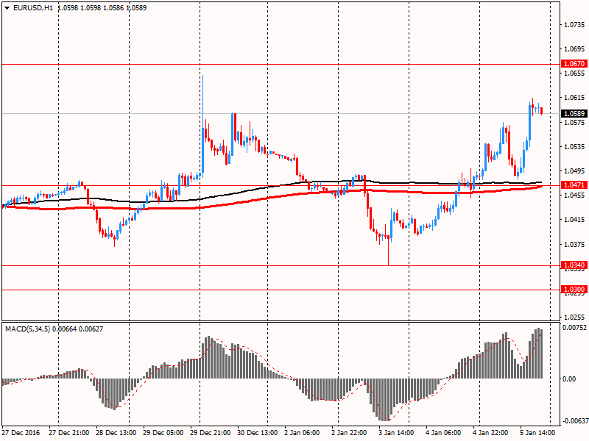The image size is (589, 441).
Task: Click the 0.00 MACD scale value
Action: coord(569,379)
